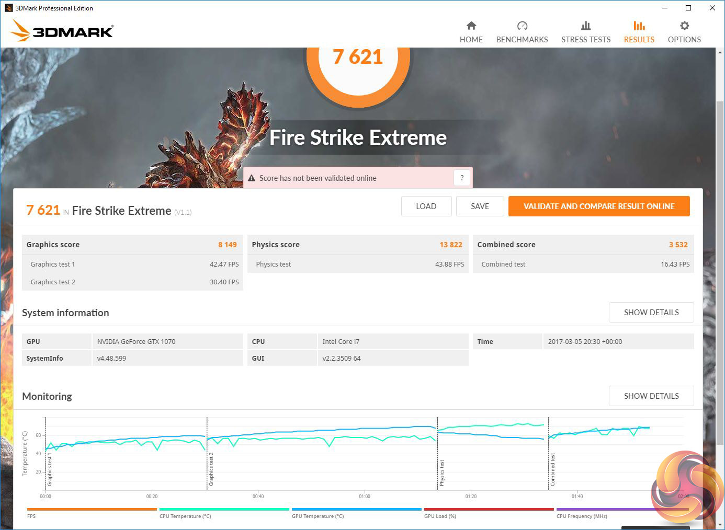Toggle the GPU Load legend color bar
The width and height of the screenshot is (725, 530).
tap(489, 509)
